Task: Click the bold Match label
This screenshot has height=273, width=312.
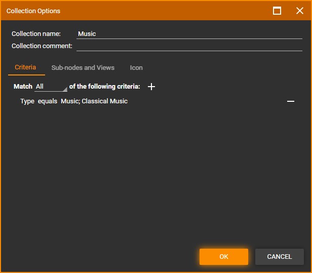Action: coord(23,87)
